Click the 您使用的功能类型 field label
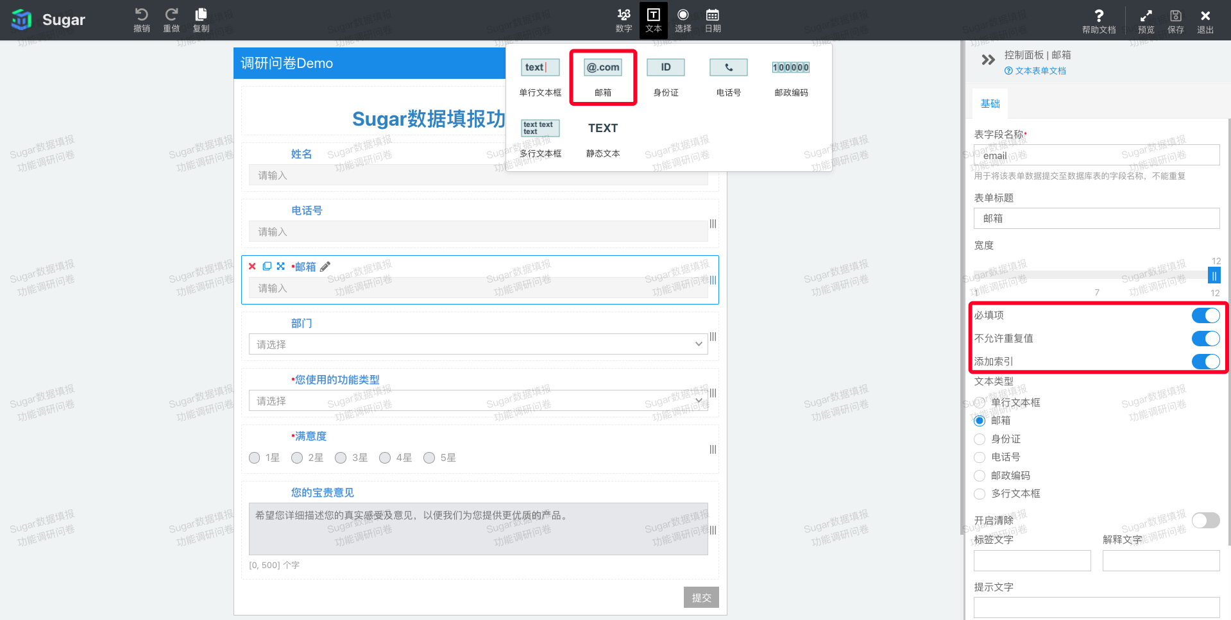Image resolution: width=1231 pixels, height=620 pixels. pos(335,380)
